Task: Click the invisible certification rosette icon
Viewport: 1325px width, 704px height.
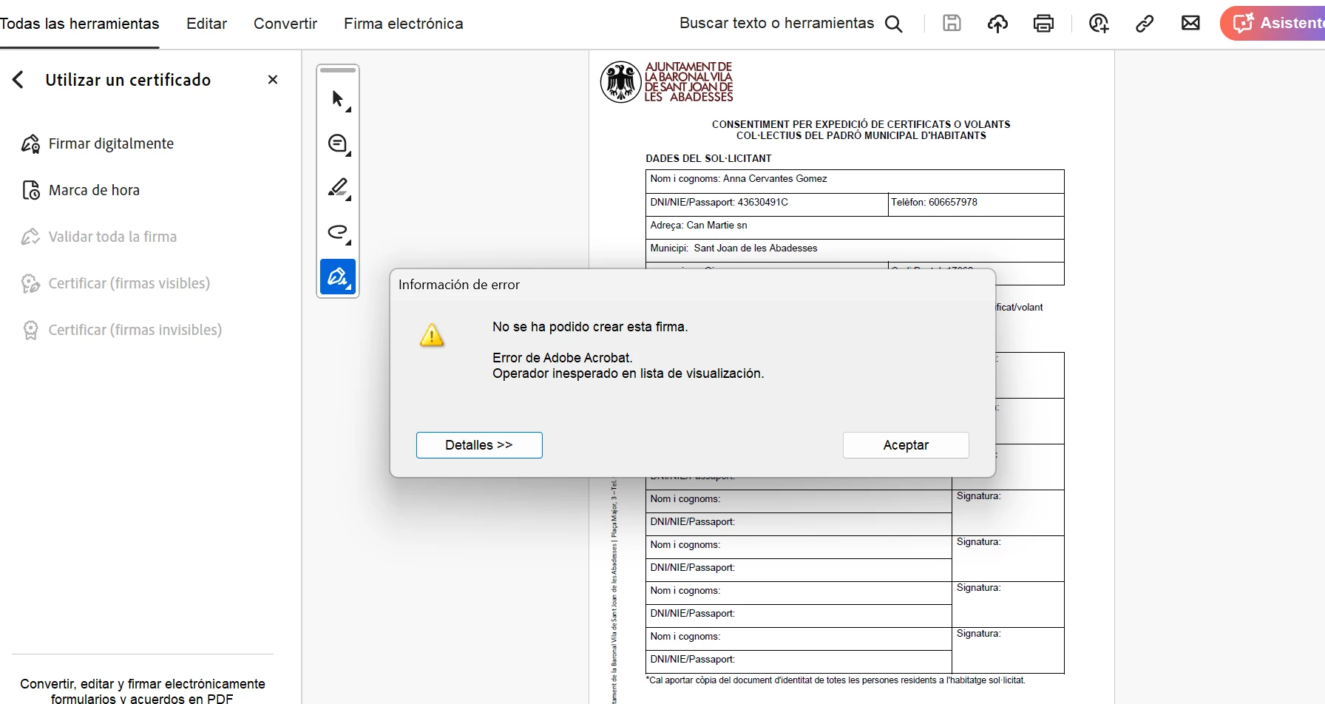Action: point(30,330)
